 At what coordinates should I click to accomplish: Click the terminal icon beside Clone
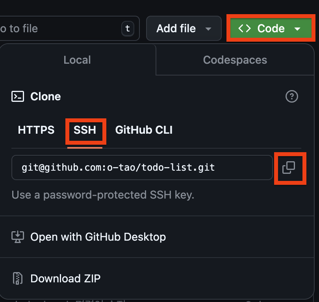coord(18,96)
